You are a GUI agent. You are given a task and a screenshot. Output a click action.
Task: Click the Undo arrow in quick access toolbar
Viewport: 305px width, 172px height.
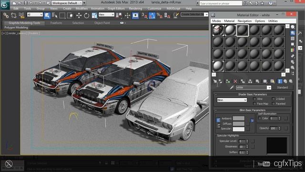31,3
